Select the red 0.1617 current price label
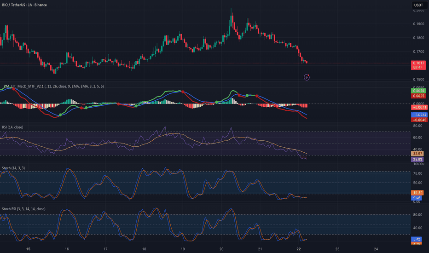Screen dimensions: 429x253 (x=418, y=65)
